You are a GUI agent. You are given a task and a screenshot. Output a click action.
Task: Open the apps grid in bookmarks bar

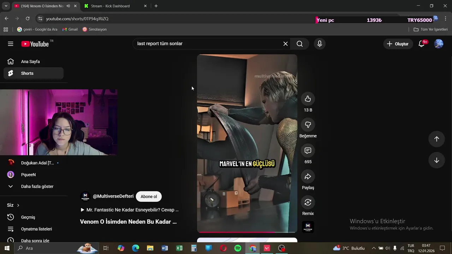(x=6, y=29)
